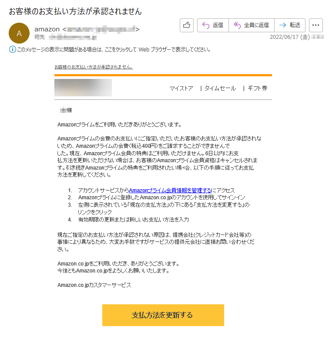Image resolution: width=329 pixels, height=337 pixels.
Task: Select マイストア in the email nav
Action: tap(181, 89)
